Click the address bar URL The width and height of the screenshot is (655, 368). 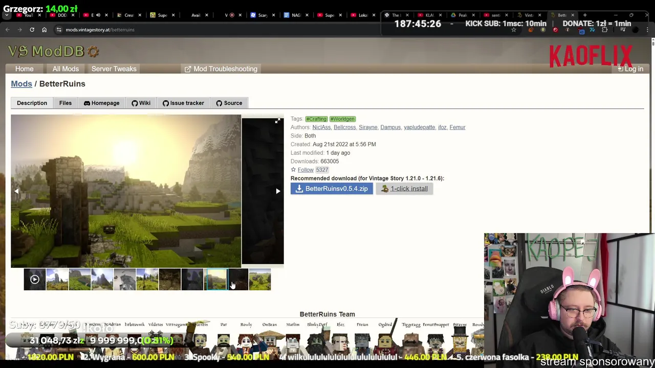(x=100, y=30)
